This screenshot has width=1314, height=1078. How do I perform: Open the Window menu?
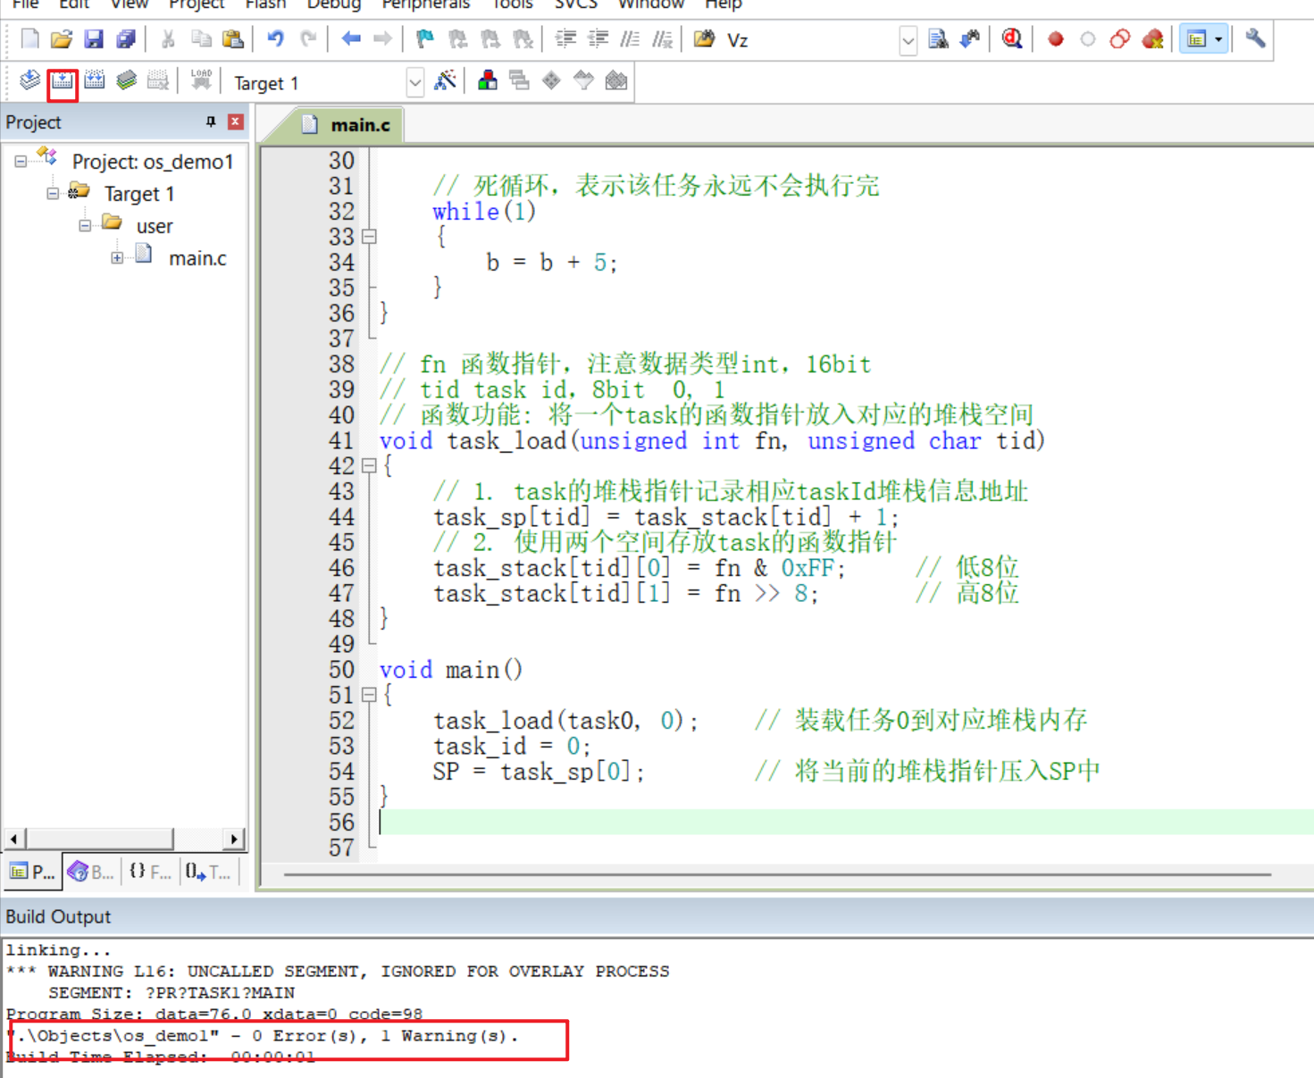650,4
